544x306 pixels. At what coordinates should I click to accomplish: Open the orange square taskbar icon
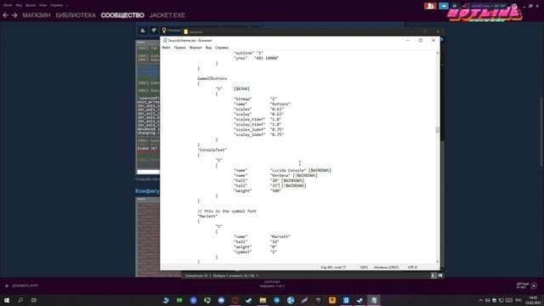[332, 300]
